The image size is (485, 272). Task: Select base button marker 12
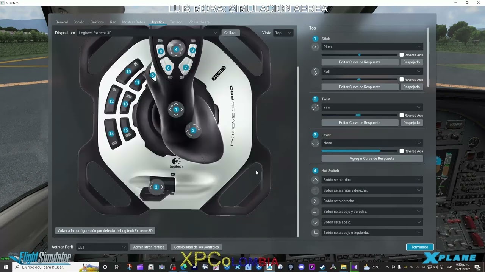tap(111, 101)
